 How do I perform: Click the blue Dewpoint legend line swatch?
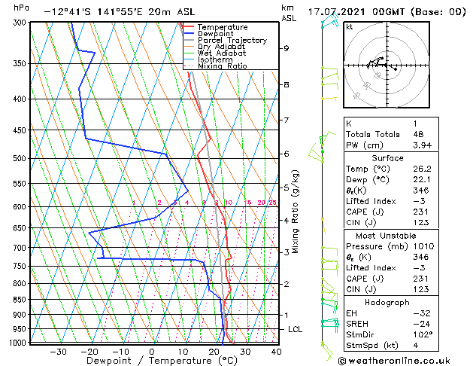pyautogui.click(x=189, y=33)
